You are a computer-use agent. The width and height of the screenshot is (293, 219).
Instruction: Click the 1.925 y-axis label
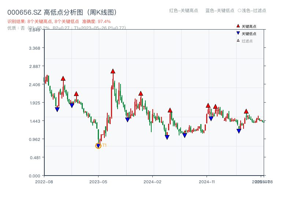[x=35, y=103]
